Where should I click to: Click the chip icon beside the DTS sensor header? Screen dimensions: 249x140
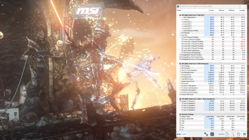point(180,15)
